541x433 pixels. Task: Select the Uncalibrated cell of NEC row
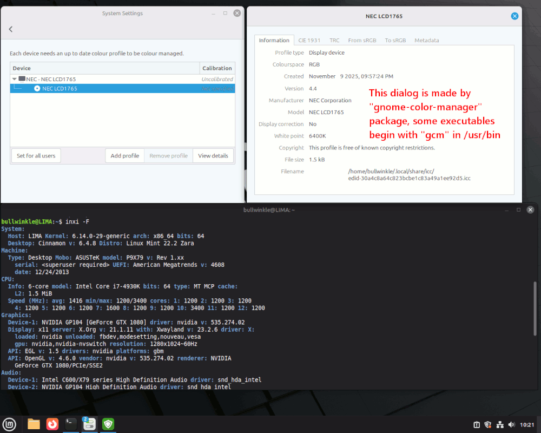217,79
